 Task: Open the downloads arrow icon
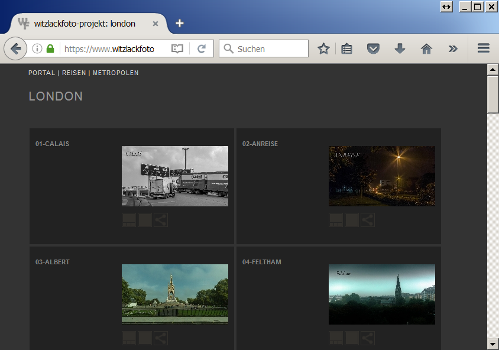coord(400,49)
